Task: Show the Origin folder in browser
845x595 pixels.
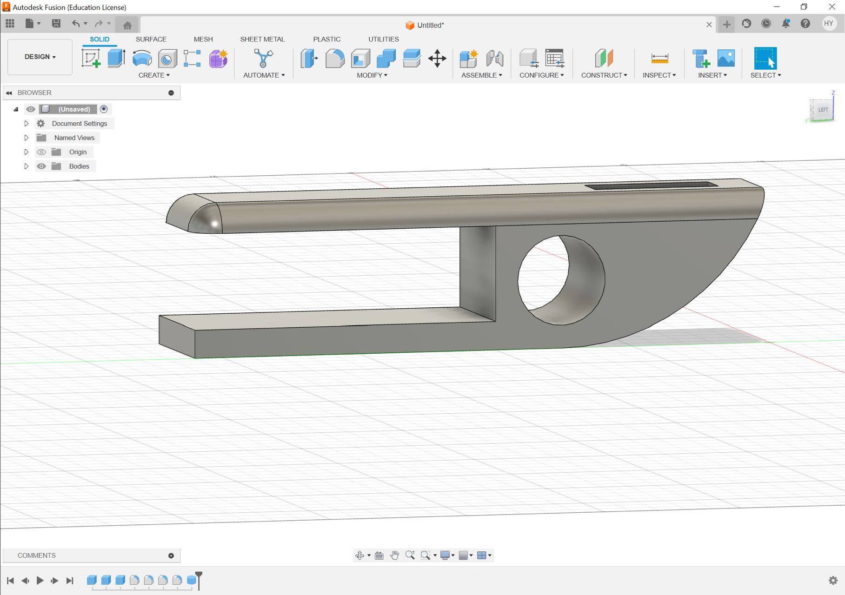Action: click(x=41, y=152)
